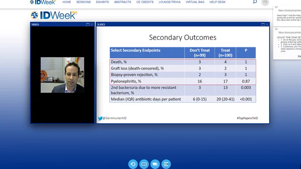Open the CE CREDITS page

[x=145, y=2]
